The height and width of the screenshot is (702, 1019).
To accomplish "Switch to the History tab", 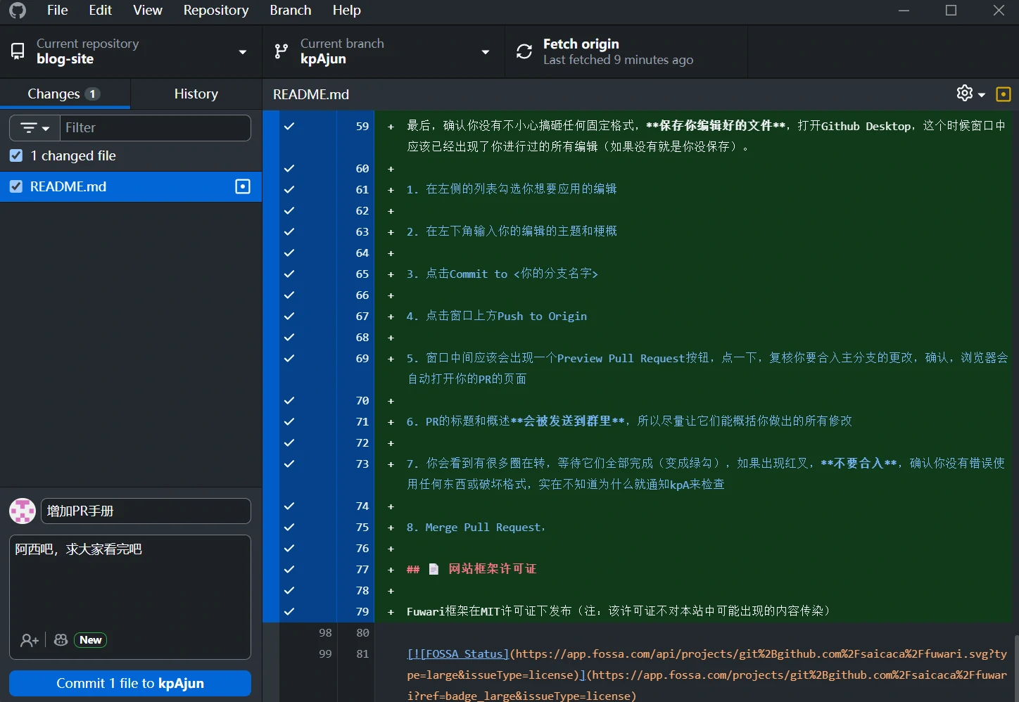I will (196, 94).
